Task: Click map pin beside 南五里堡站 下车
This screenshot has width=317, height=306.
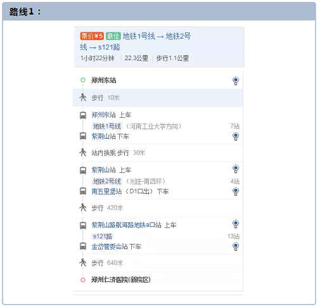Action: [x=235, y=191]
